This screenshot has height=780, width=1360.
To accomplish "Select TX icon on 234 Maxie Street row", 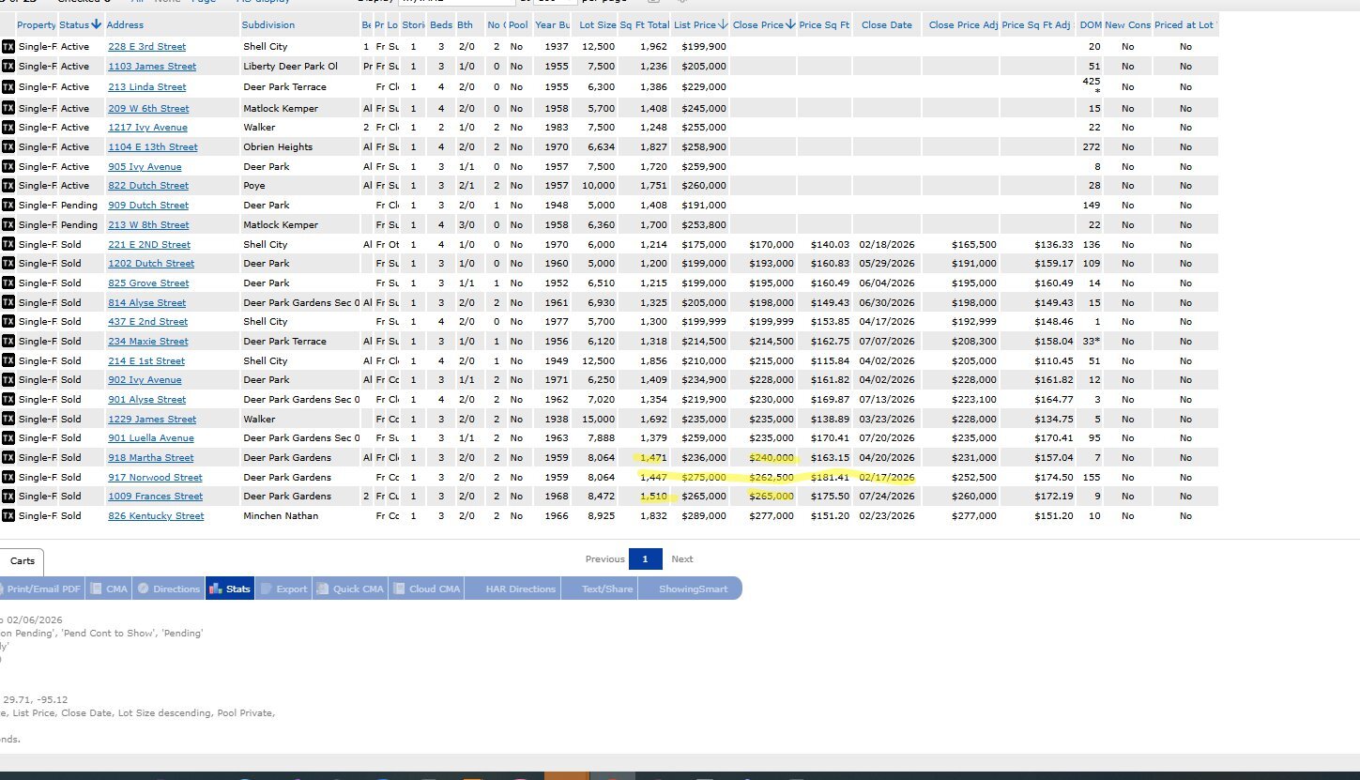I will pyautogui.click(x=8, y=341).
